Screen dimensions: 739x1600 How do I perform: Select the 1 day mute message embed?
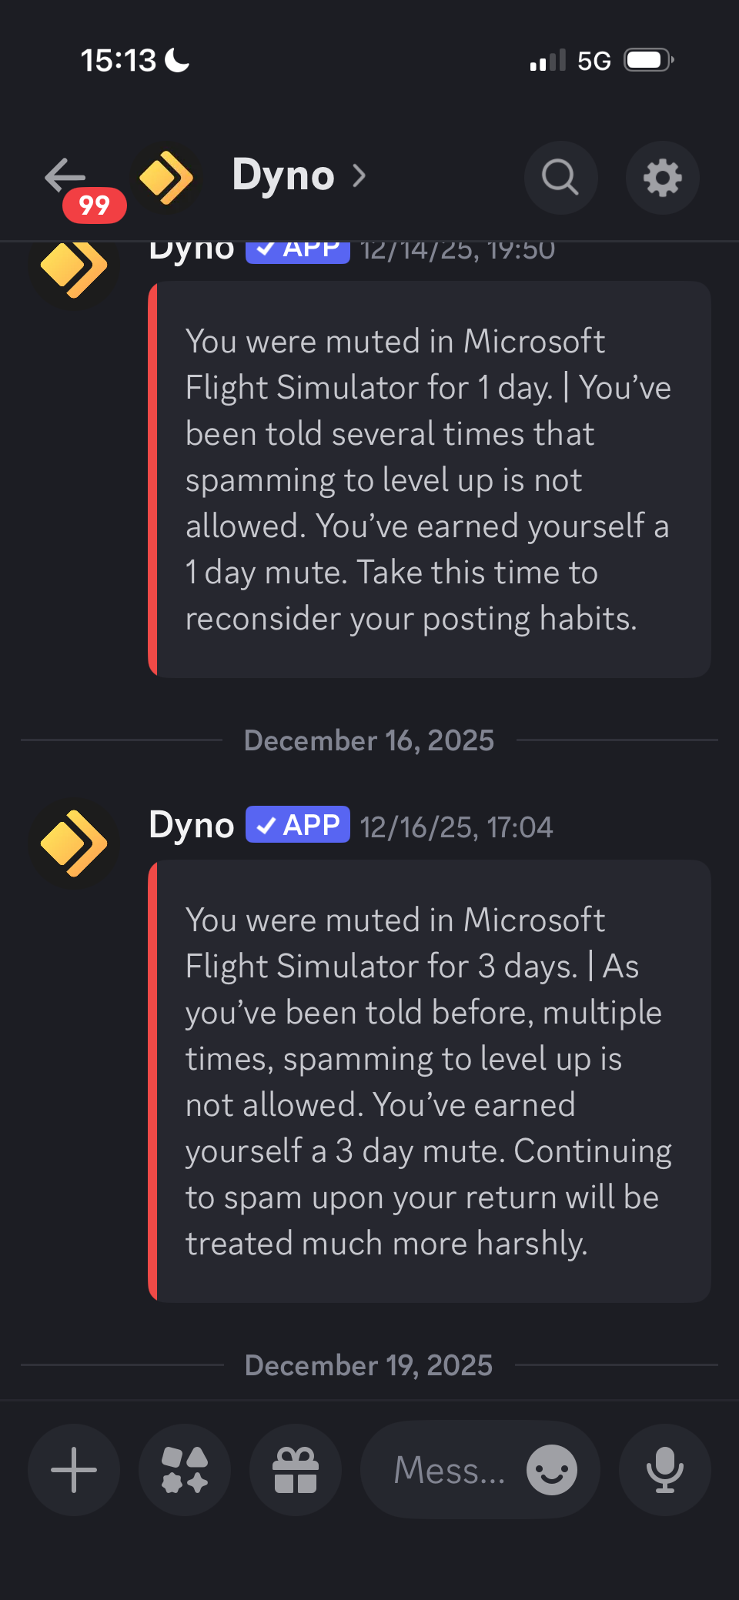coord(429,479)
